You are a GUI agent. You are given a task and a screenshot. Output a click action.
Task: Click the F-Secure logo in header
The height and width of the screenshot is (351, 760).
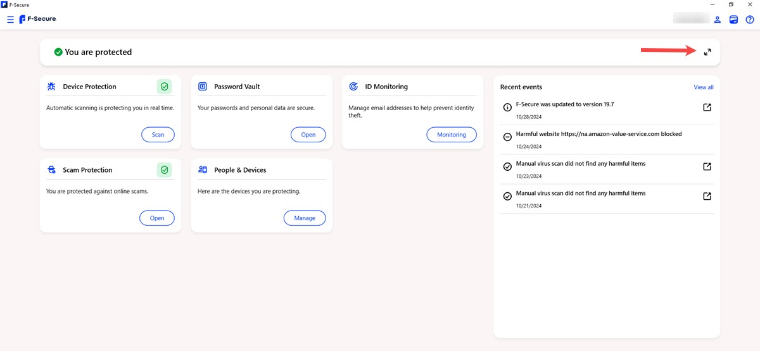click(x=38, y=20)
